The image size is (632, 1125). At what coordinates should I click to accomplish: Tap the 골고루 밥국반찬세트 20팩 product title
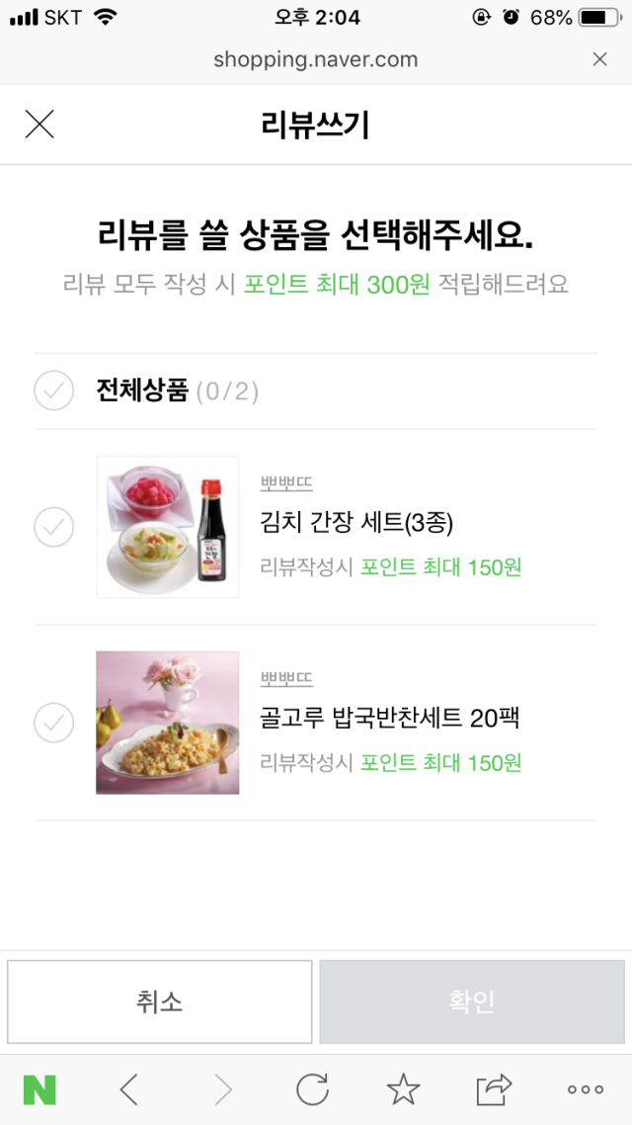coord(389,719)
